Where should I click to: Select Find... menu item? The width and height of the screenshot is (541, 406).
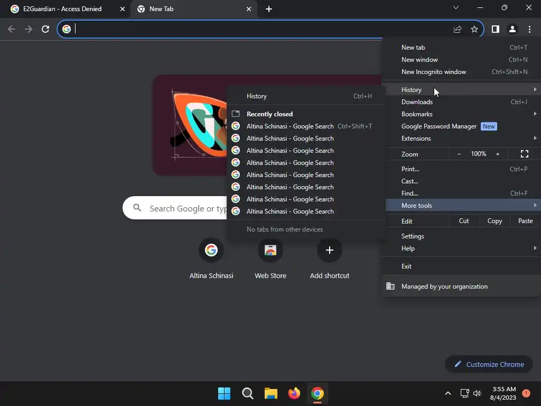[462, 193]
